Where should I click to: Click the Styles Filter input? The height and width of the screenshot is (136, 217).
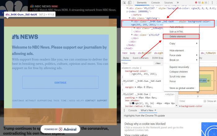click(137, 64)
